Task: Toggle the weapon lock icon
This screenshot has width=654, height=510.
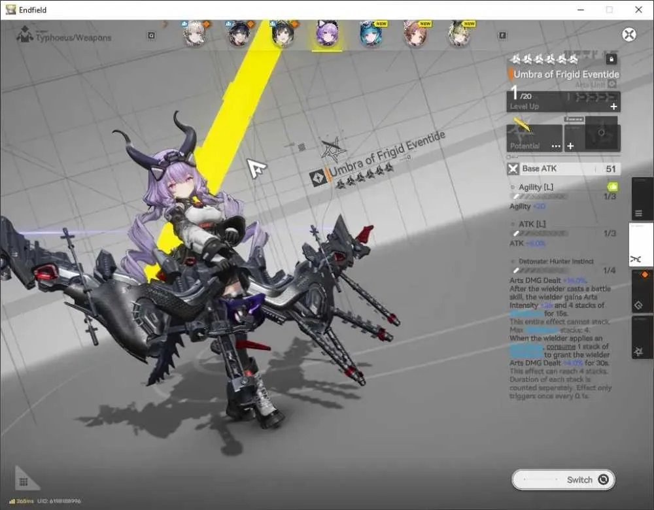Action: [611, 59]
